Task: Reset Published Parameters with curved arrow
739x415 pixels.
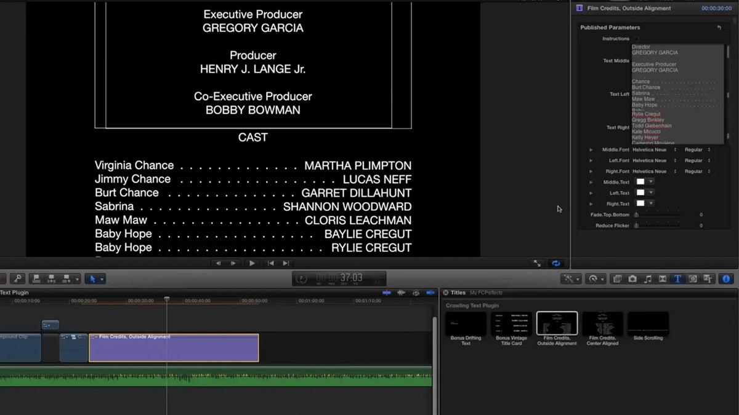Action: pyautogui.click(x=719, y=28)
